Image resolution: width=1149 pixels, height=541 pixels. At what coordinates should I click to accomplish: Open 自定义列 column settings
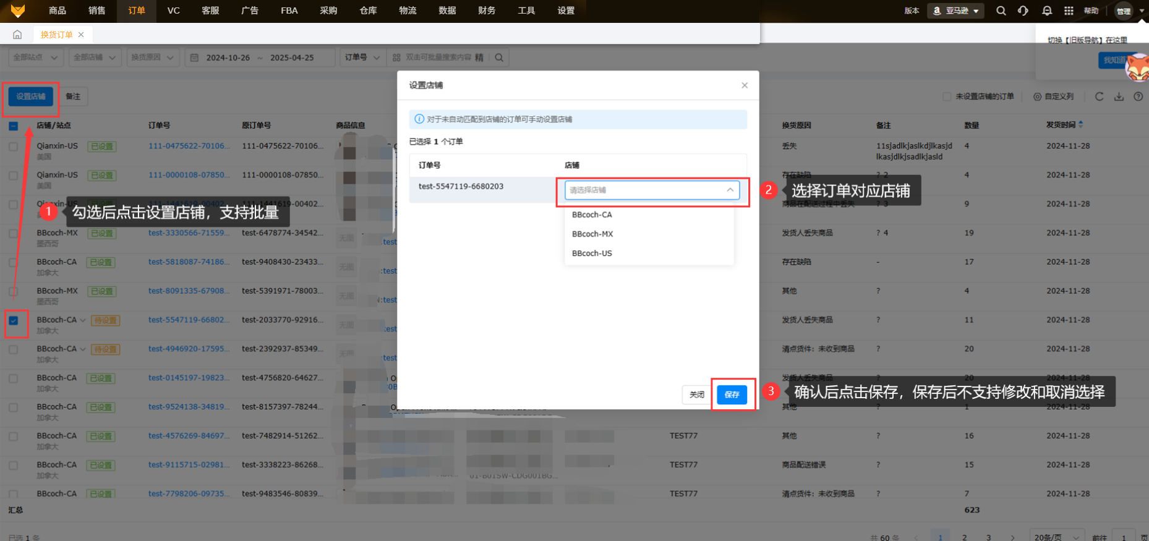click(x=1054, y=96)
